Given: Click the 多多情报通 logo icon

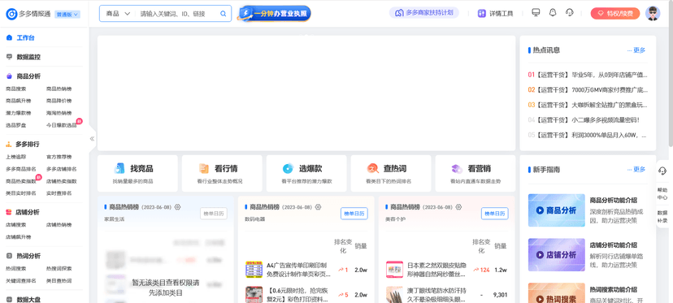Looking at the screenshot, I should (x=11, y=14).
